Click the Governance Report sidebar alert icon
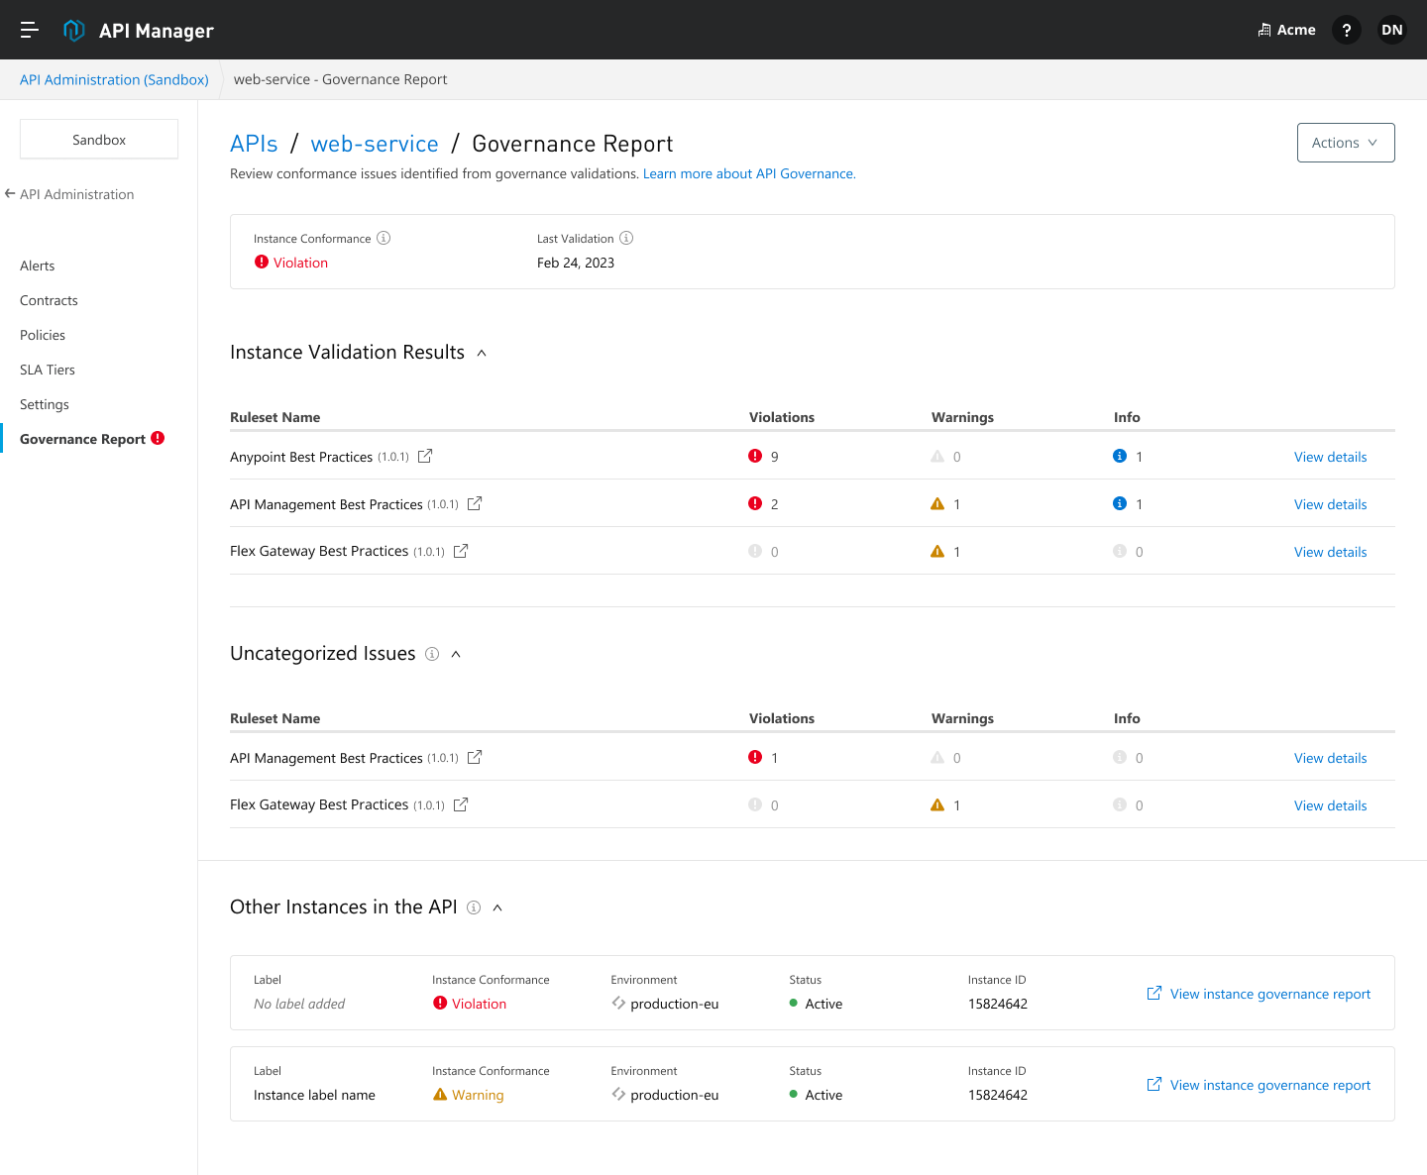1427x1175 pixels. (x=158, y=438)
